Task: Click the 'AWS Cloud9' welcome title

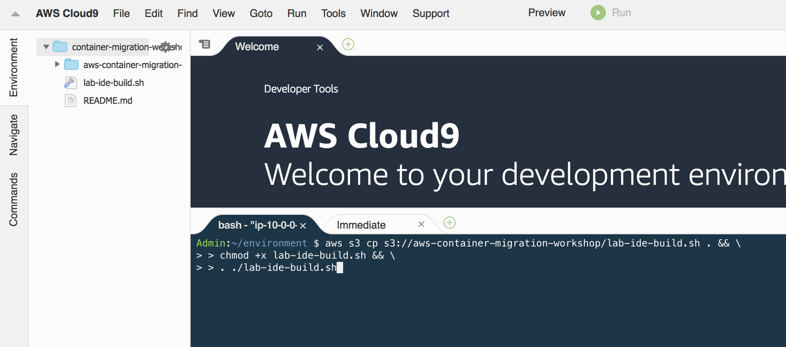Action: pos(362,136)
